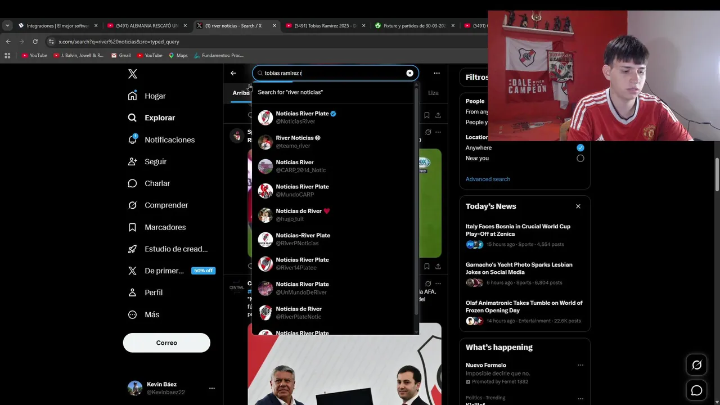Open J. Balvin, Jowell bookmark
This screenshot has width=720, height=405.
78,56
